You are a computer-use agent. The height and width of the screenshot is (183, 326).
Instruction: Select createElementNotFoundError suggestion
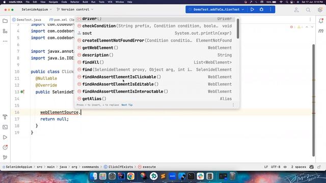pyautogui.click(x=155, y=41)
